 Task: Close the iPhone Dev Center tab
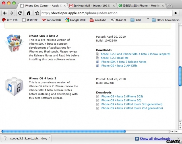(65, 6)
